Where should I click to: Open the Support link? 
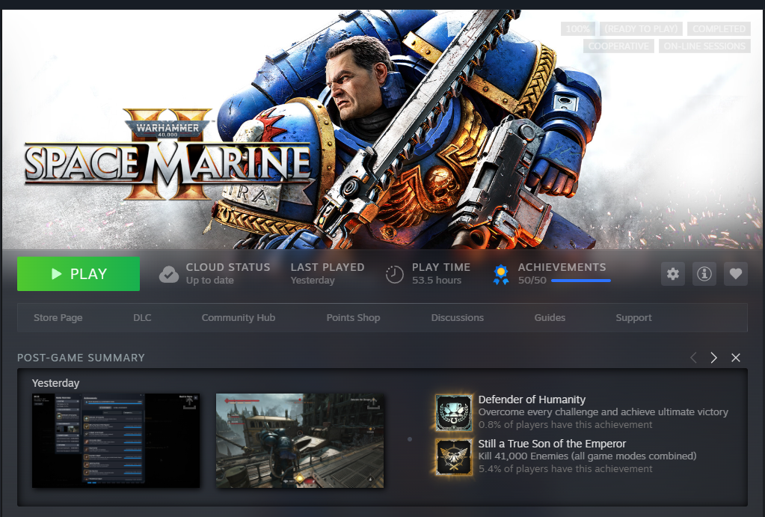tap(633, 318)
